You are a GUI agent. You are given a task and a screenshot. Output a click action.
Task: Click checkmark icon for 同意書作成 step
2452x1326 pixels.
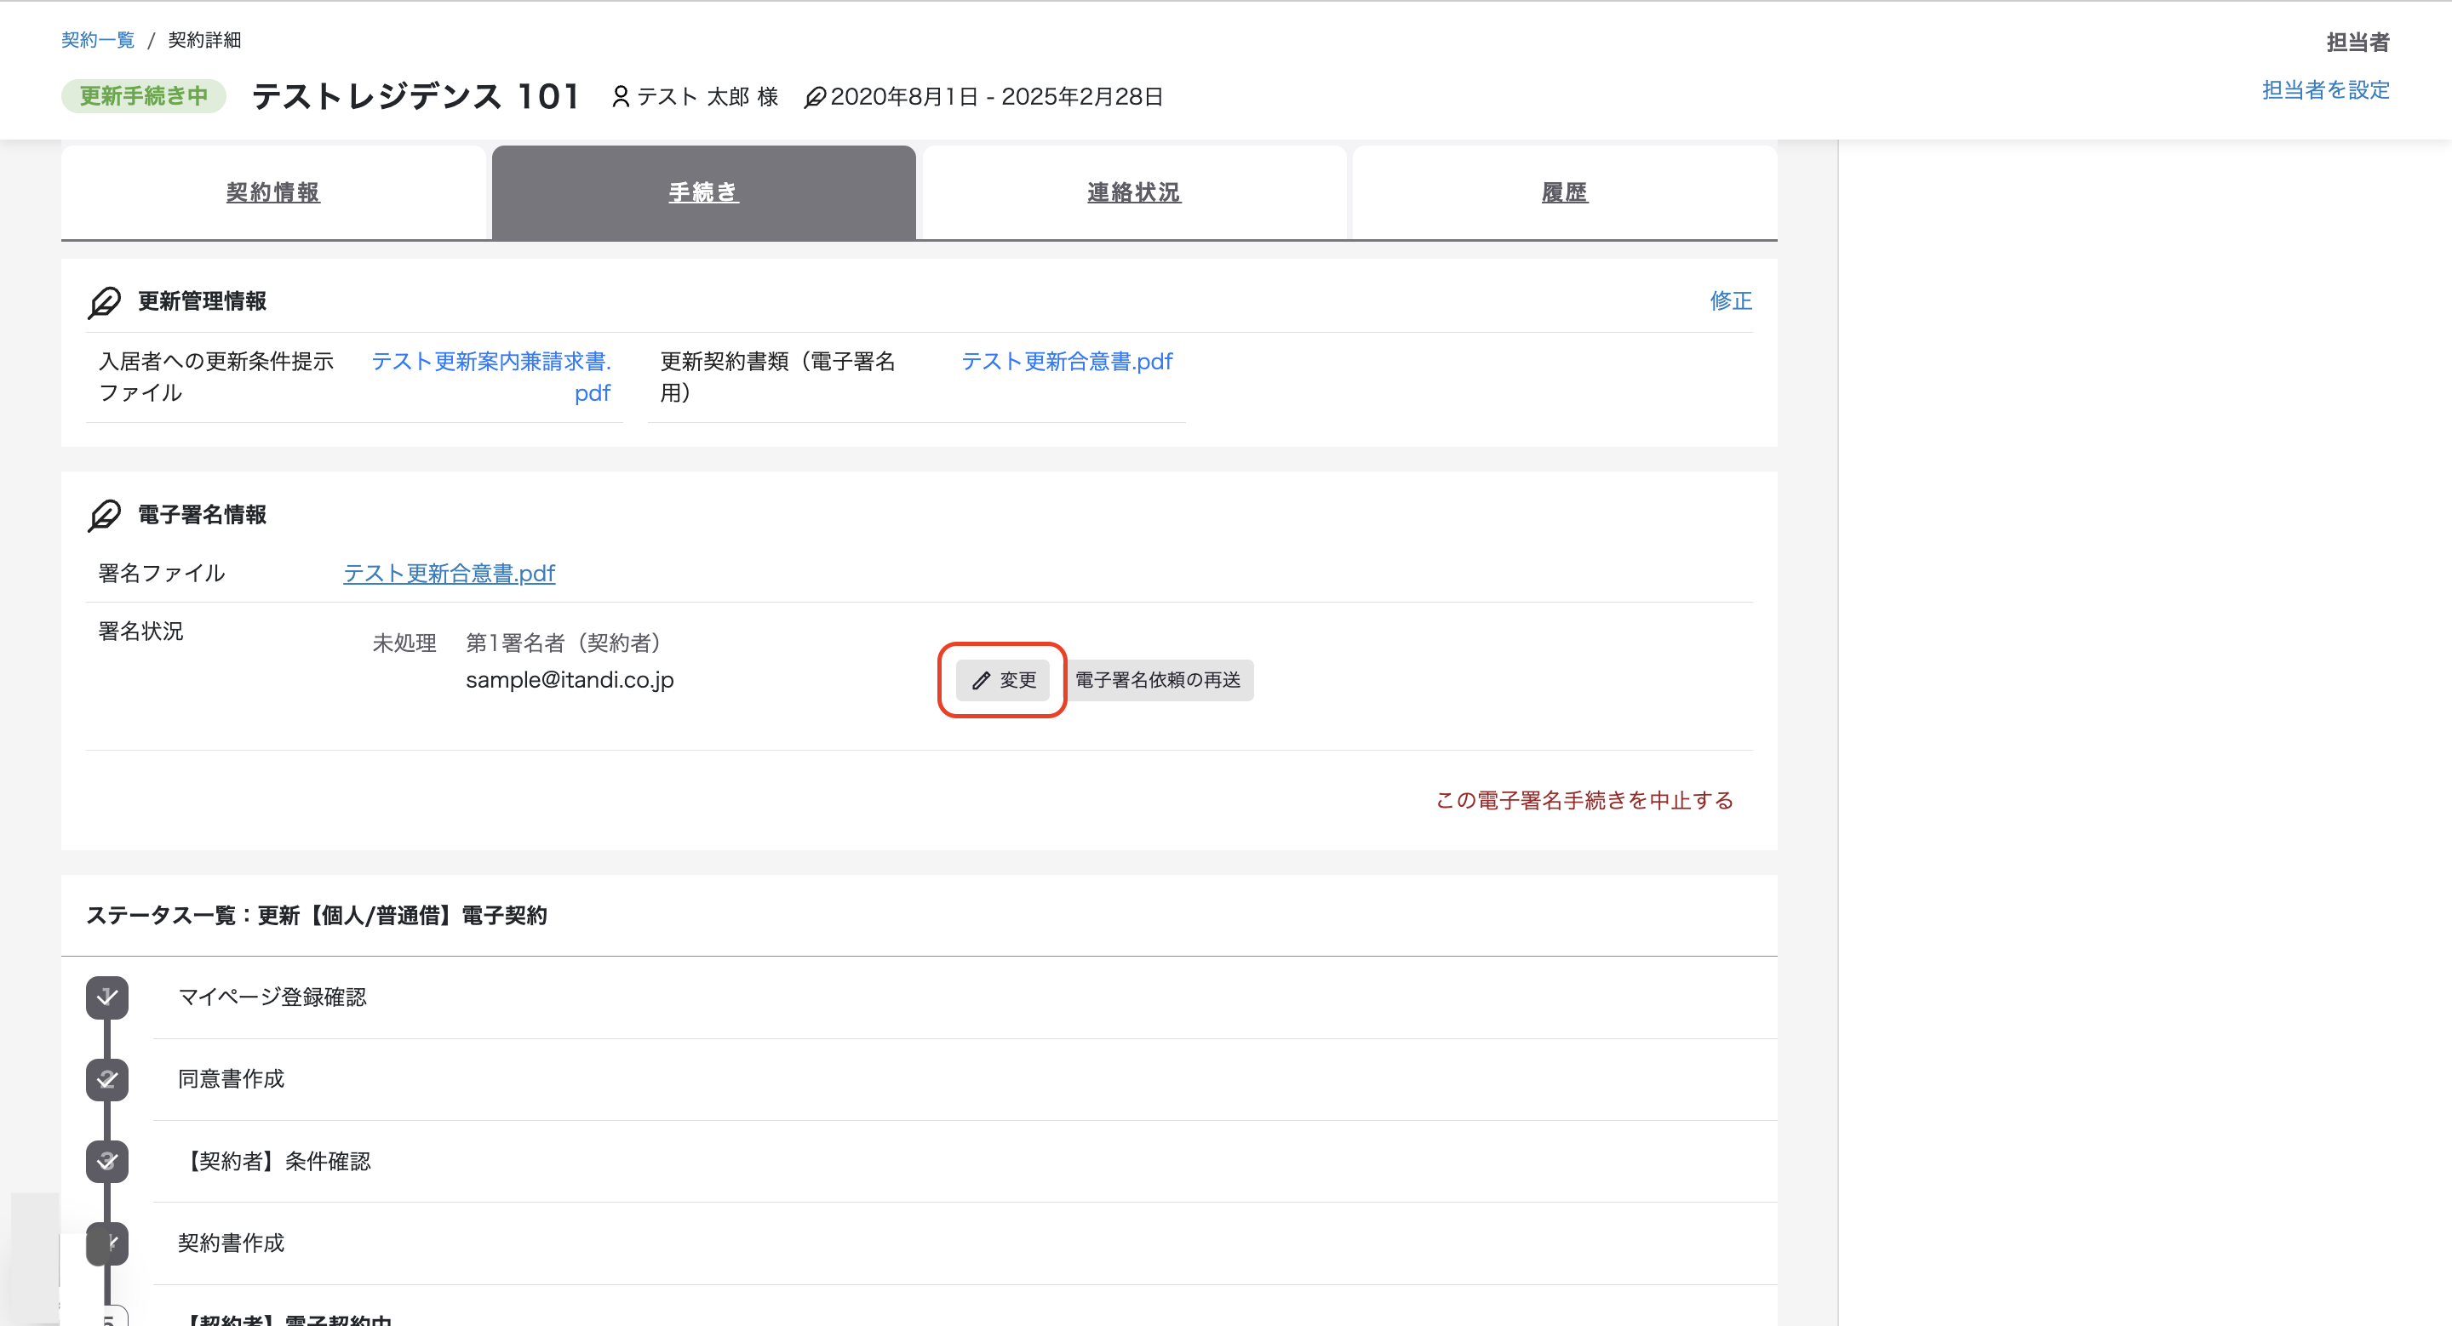click(x=106, y=1080)
